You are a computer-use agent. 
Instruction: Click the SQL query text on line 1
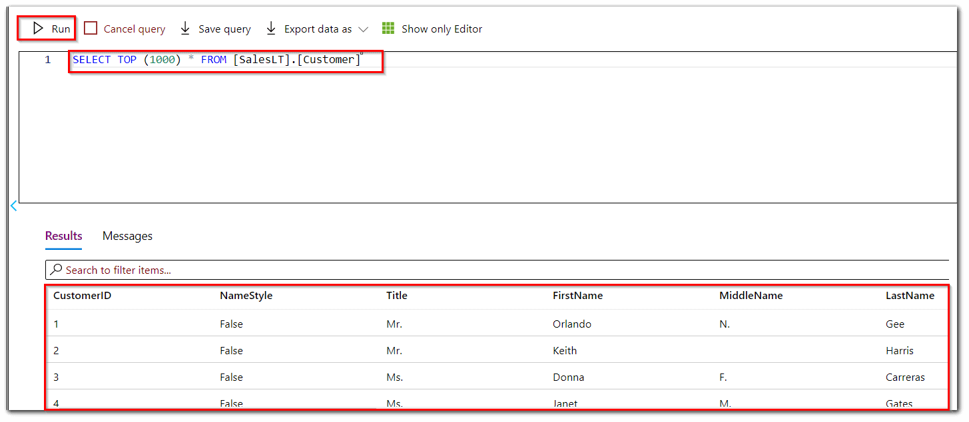216,60
